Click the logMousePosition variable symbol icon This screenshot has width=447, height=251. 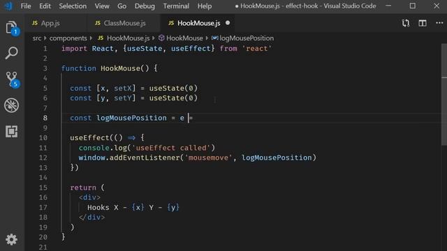tap(214, 38)
